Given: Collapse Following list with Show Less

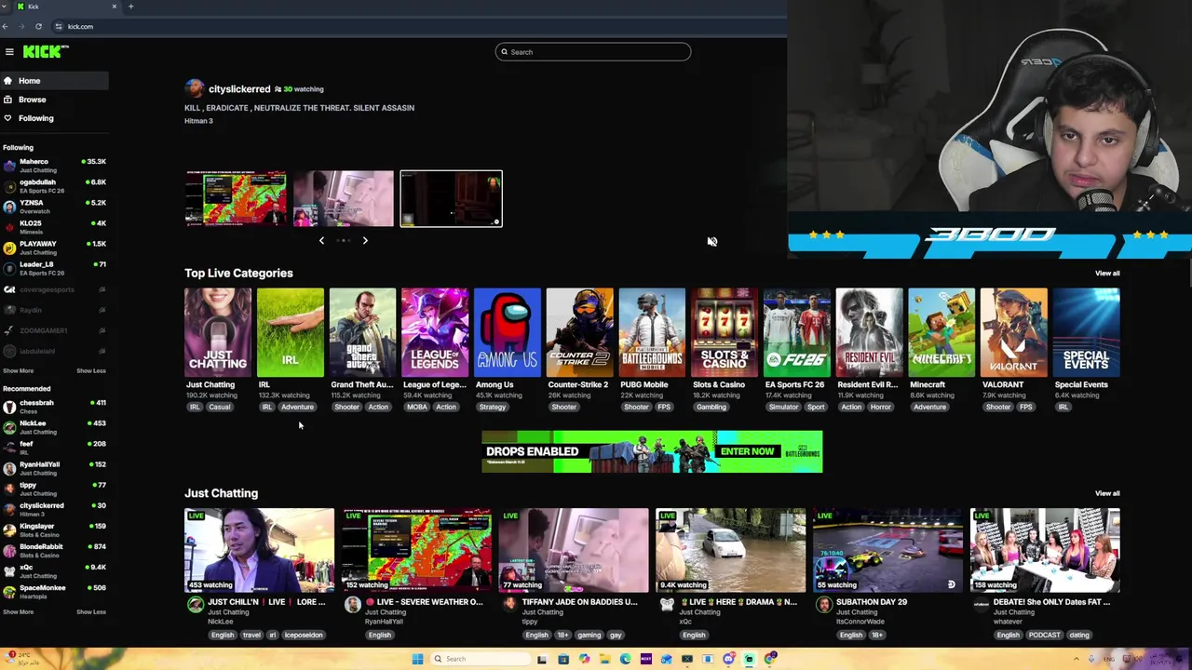Looking at the screenshot, I should point(91,370).
